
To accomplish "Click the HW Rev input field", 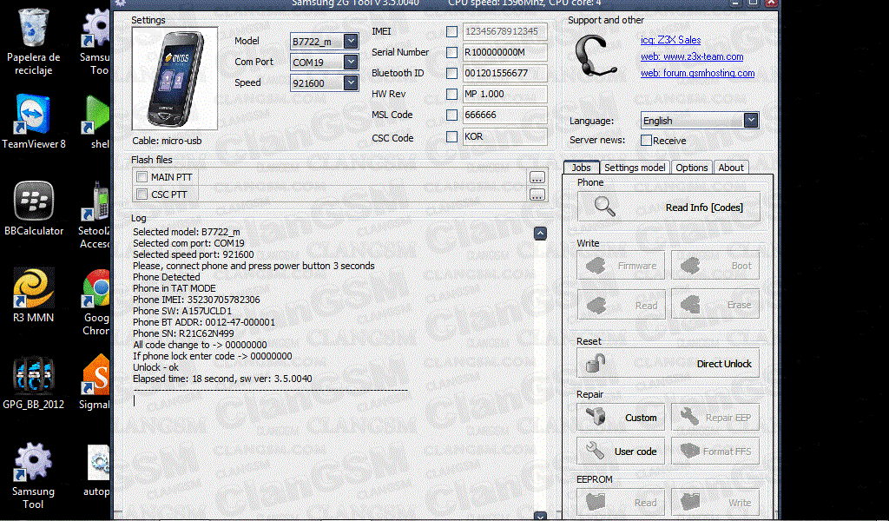I will pos(504,94).
